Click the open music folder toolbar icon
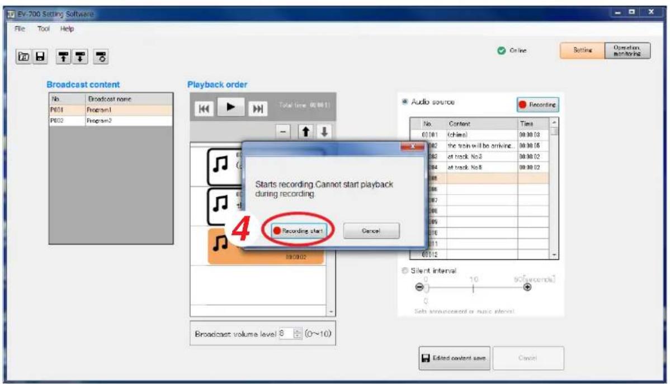This screenshot has height=384, width=670. click(x=23, y=56)
